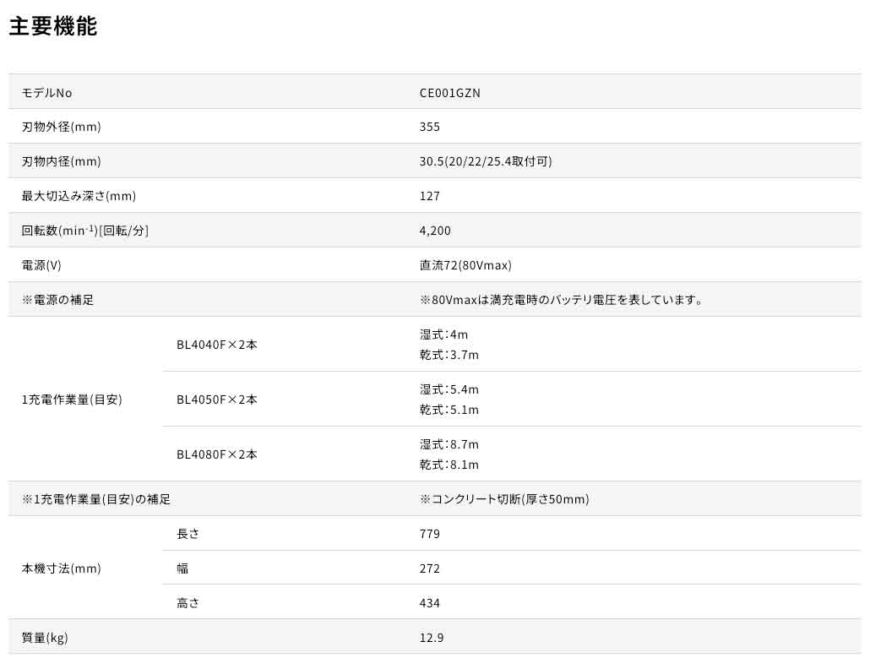Click the 本機寸法(mm) row header
The width and height of the screenshot is (870, 658).
(x=61, y=568)
